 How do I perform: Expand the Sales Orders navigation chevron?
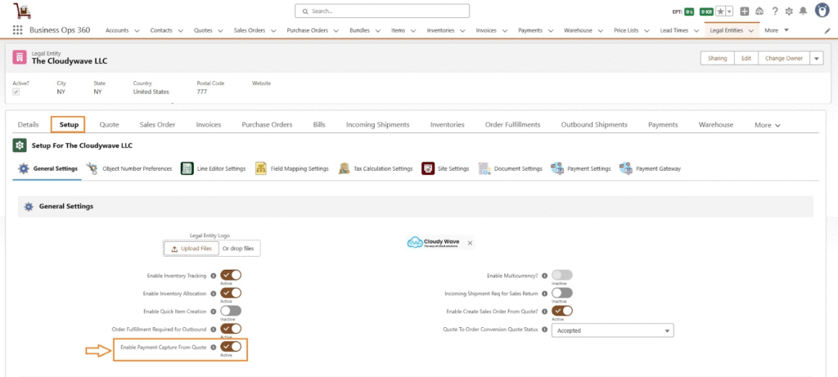tap(276, 30)
